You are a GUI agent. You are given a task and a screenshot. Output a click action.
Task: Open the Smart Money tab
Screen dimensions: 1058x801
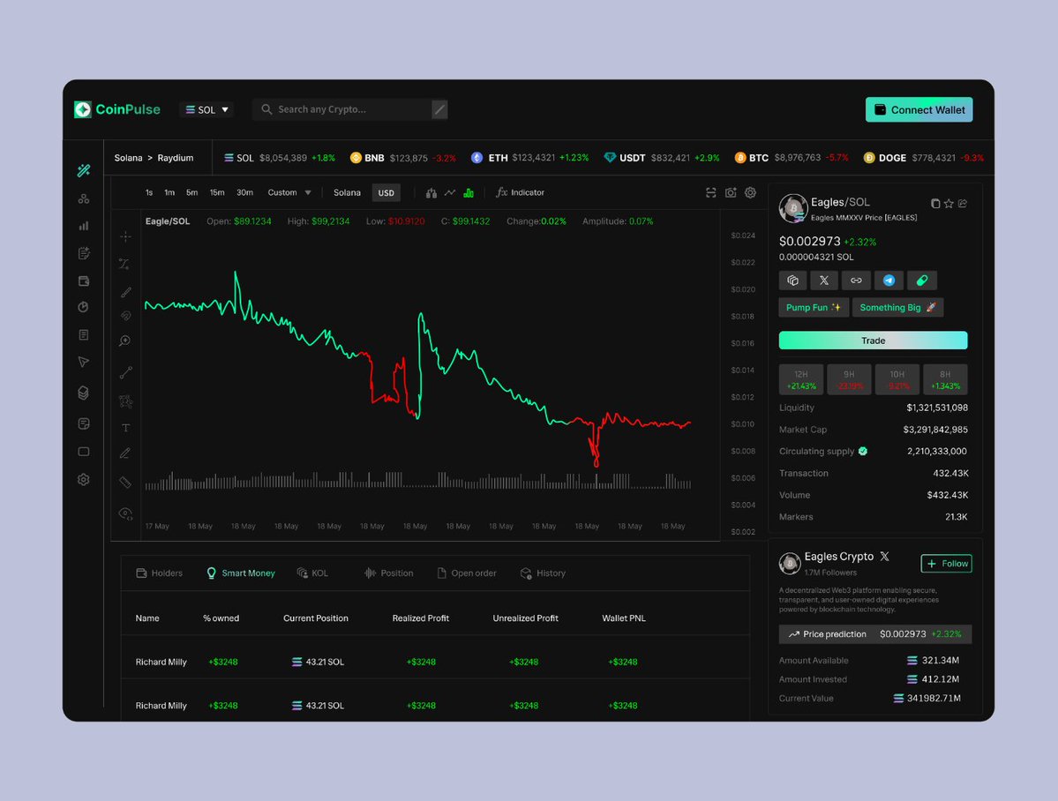pyautogui.click(x=241, y=573)
